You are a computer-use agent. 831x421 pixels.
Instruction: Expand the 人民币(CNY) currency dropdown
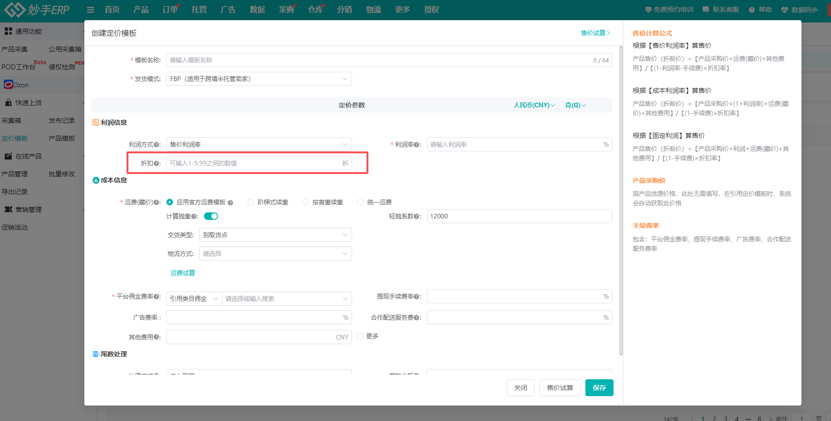pyautogui.click(x=534, y=105)
